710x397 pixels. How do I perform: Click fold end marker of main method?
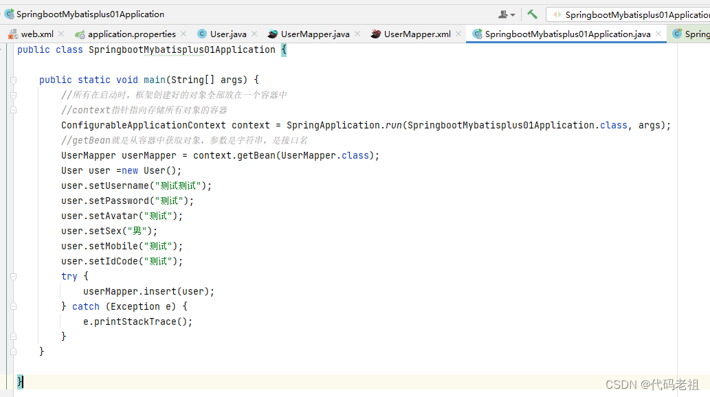14,351
